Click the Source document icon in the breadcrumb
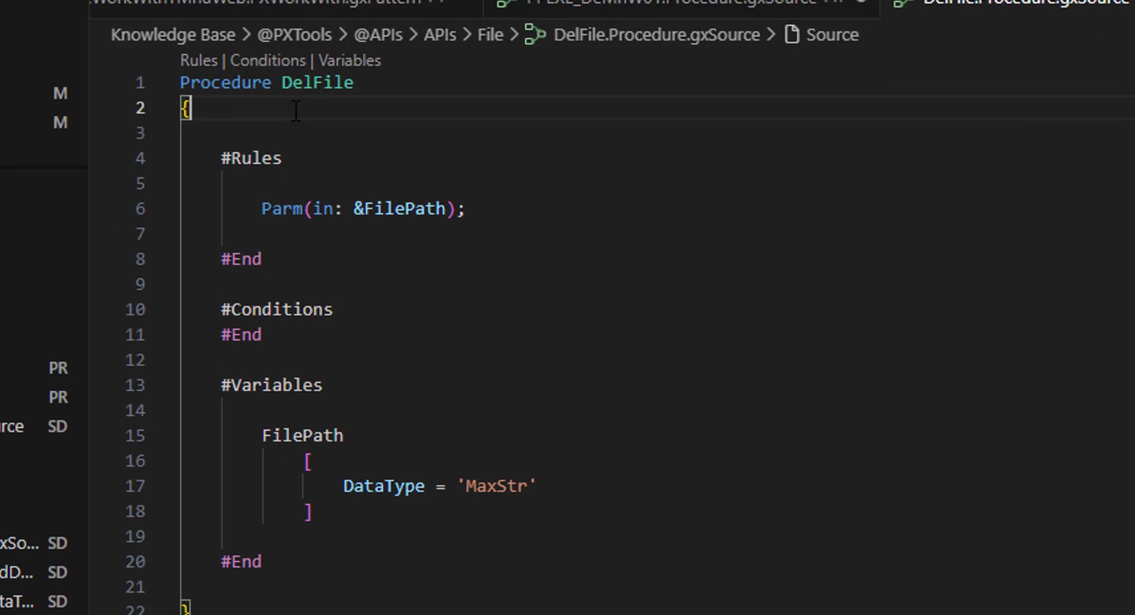This screenshot has height=615, width=1135. 792,34
